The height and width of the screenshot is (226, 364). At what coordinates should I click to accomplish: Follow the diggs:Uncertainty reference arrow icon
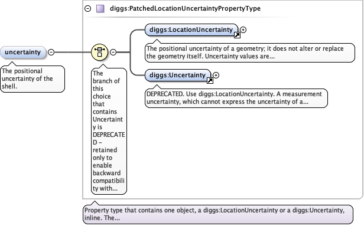(210, 81)
